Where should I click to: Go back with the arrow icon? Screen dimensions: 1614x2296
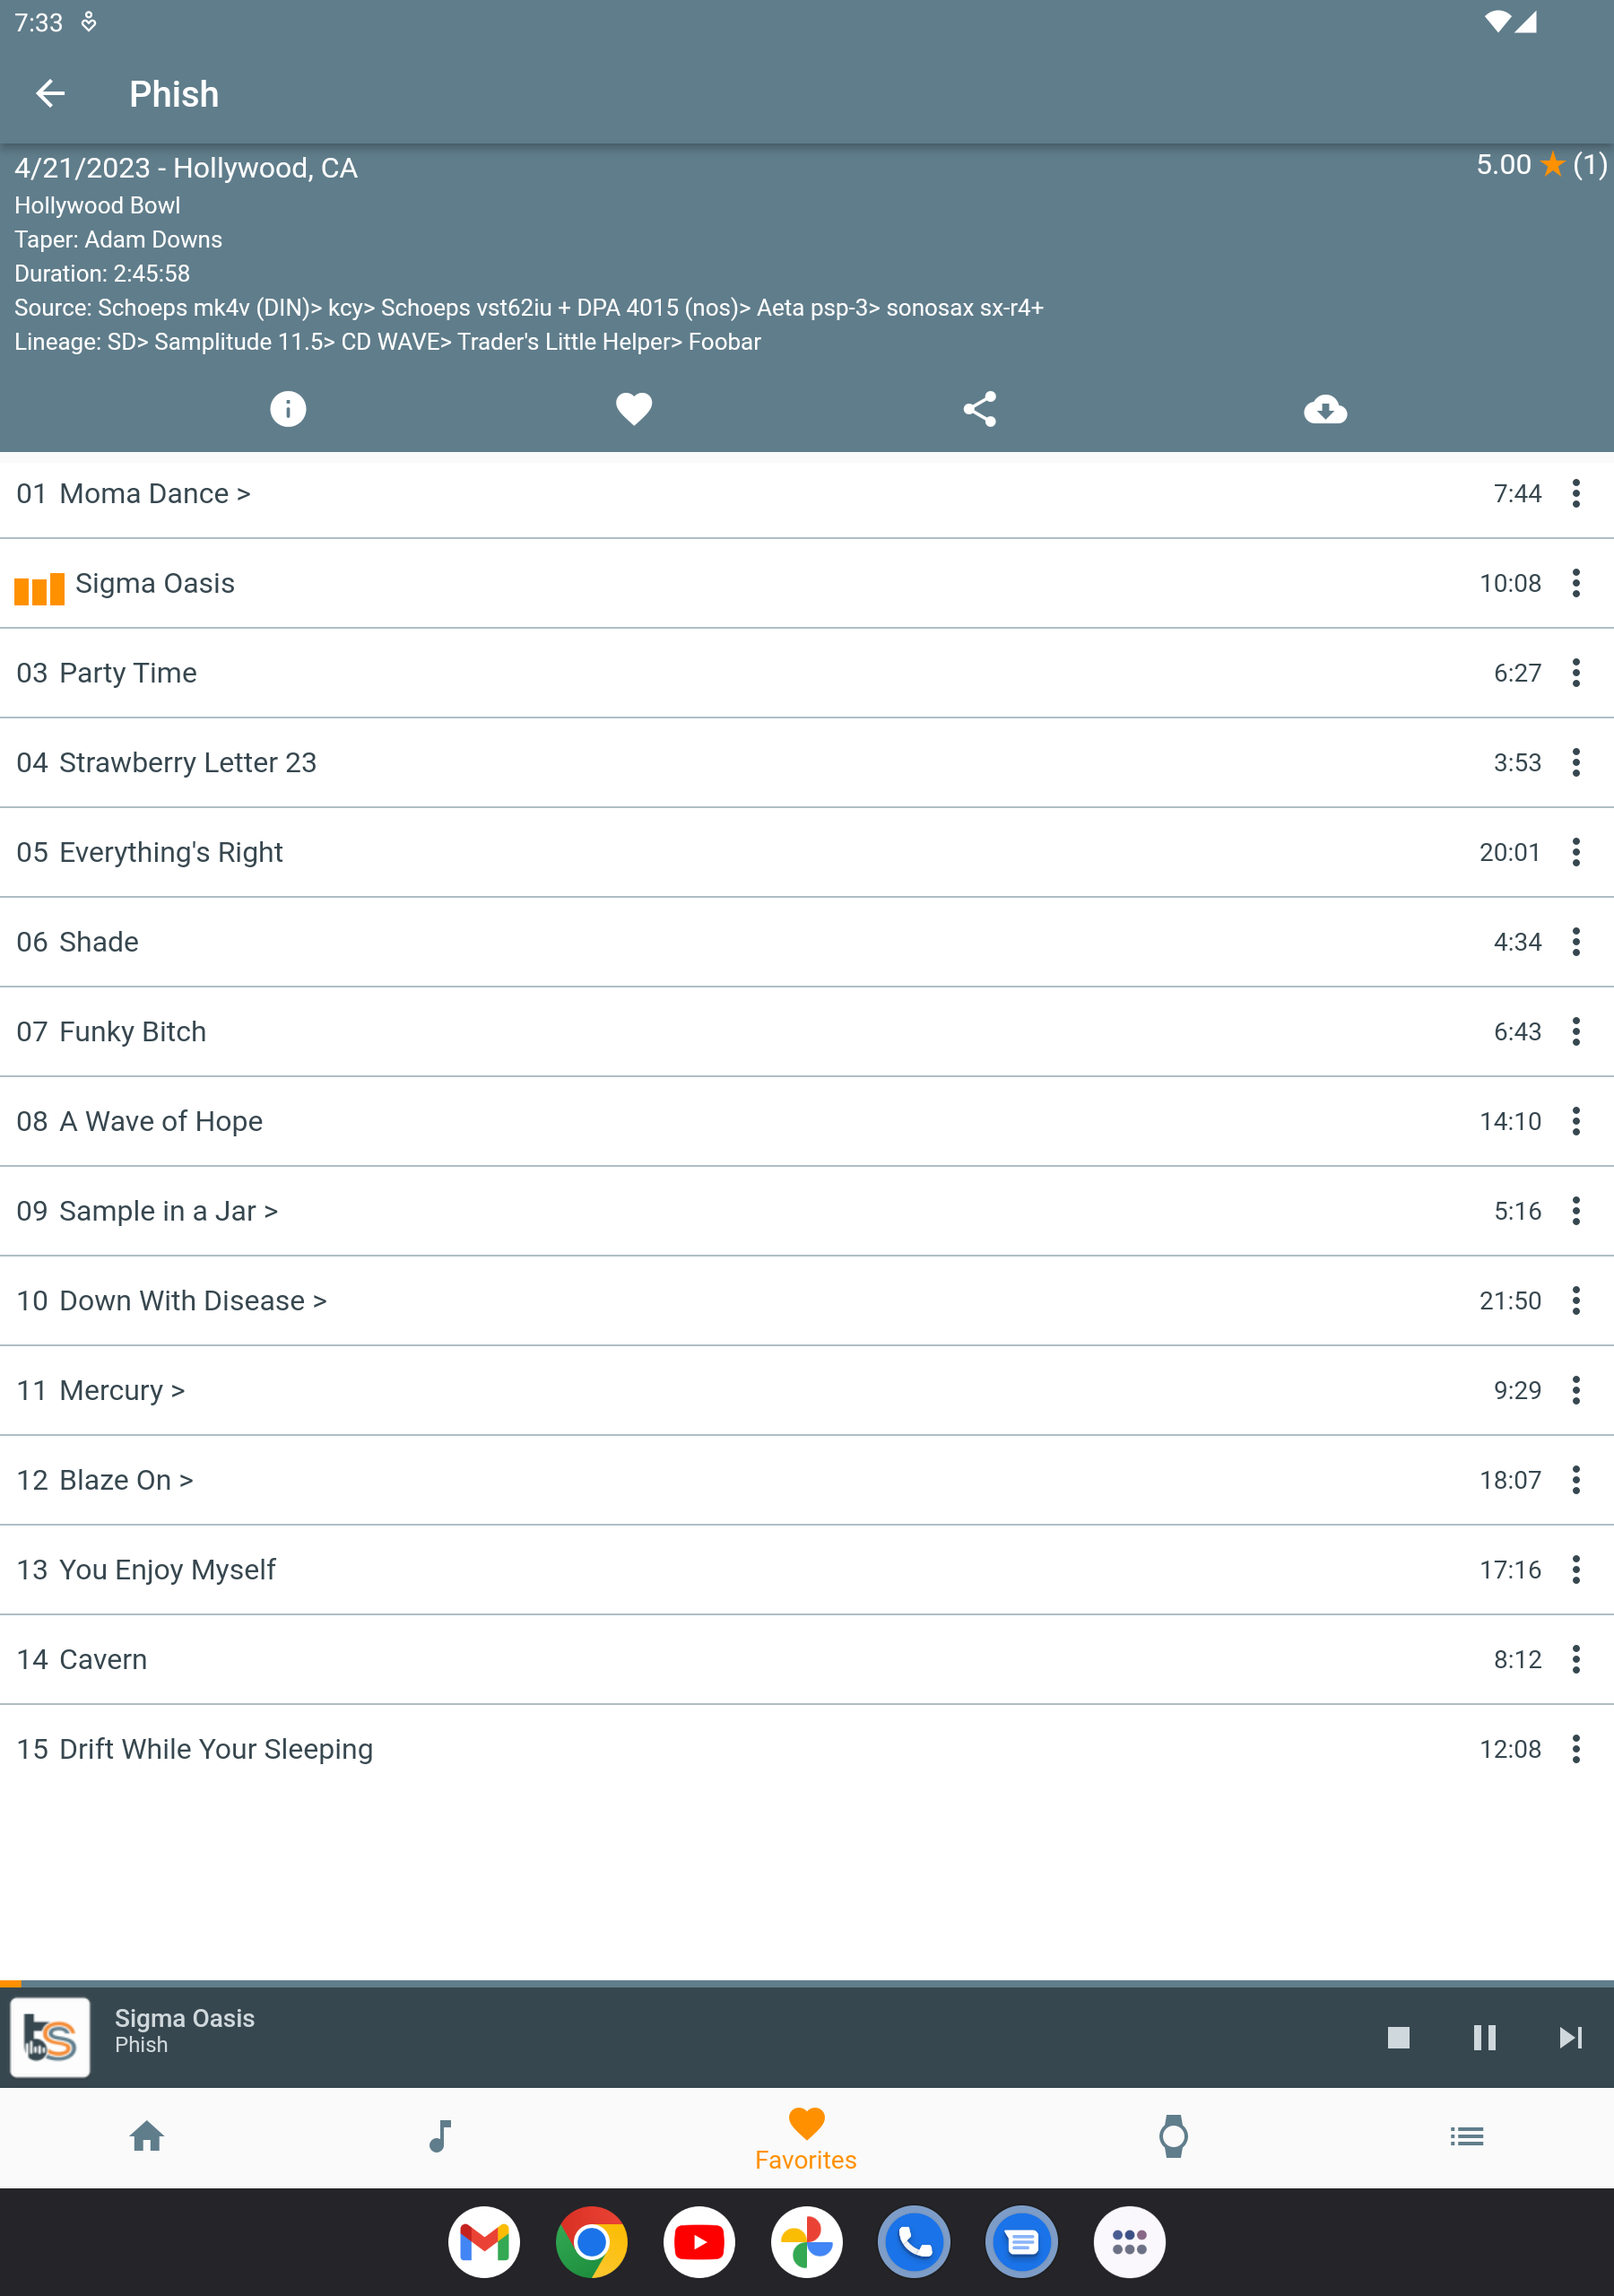coord(50,94)
